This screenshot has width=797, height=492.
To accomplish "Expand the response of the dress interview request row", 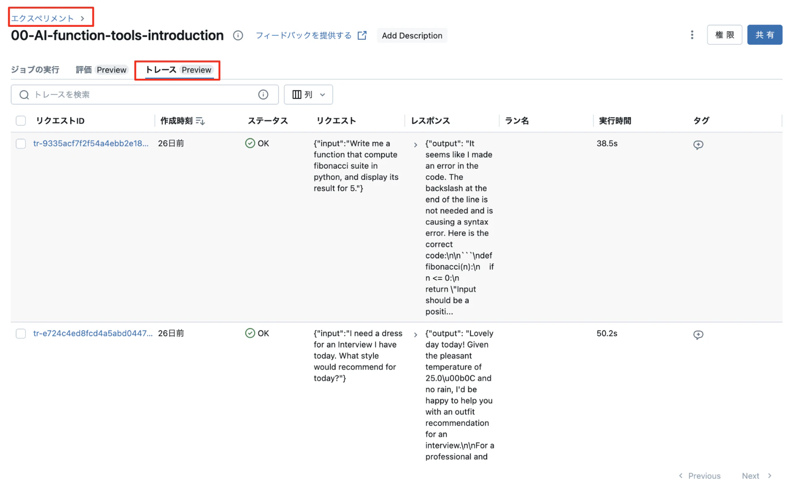I will click(x=416, y=335).
